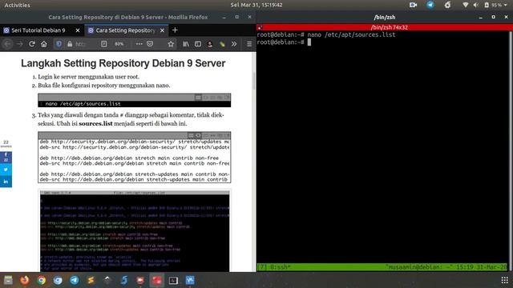Screen dimensions: 513x288
Task: Open the tracking protection shield icon
Action: (59, 44)
